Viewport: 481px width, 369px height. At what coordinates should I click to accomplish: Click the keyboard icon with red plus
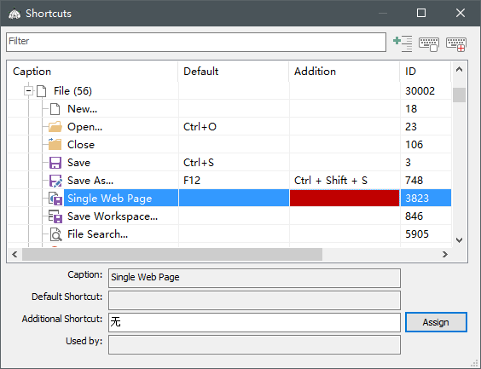point(456,44)
